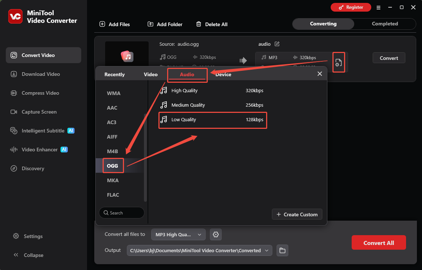Open the hamburger menu in title bar

tap(378, 8)
